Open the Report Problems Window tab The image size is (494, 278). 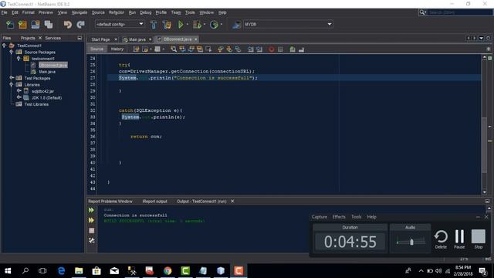pyautogui.click(x=110, y=201)
